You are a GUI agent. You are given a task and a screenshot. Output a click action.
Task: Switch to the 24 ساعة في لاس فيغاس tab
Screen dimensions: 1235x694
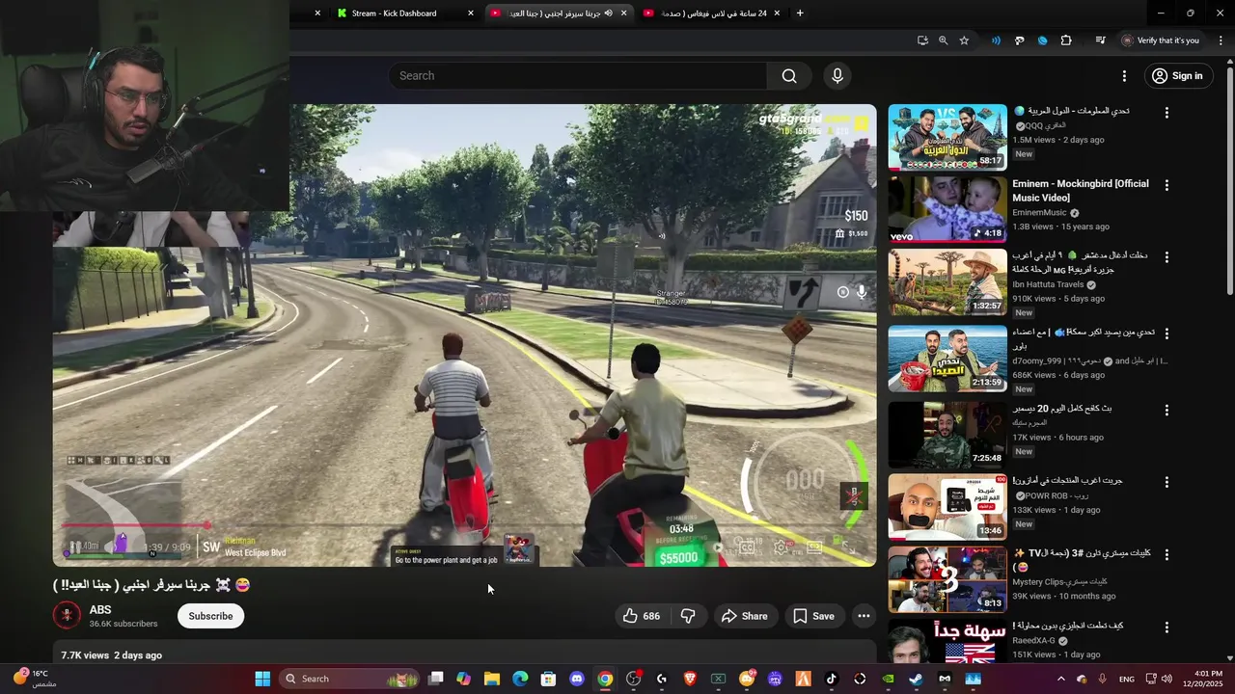tap(714, 13)
